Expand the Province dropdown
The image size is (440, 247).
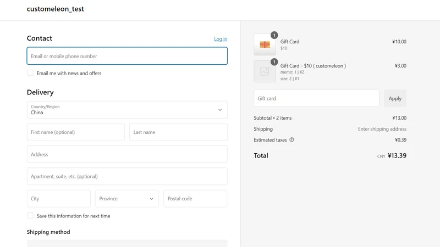tap(127, 199)
